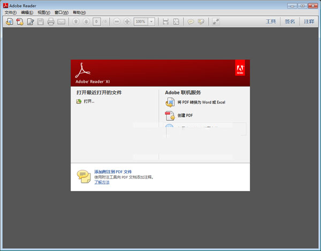The height and width of the screenshot is (251, 321).
Task: Click the Print toolbar icon
Action: (x=51, y=21)
